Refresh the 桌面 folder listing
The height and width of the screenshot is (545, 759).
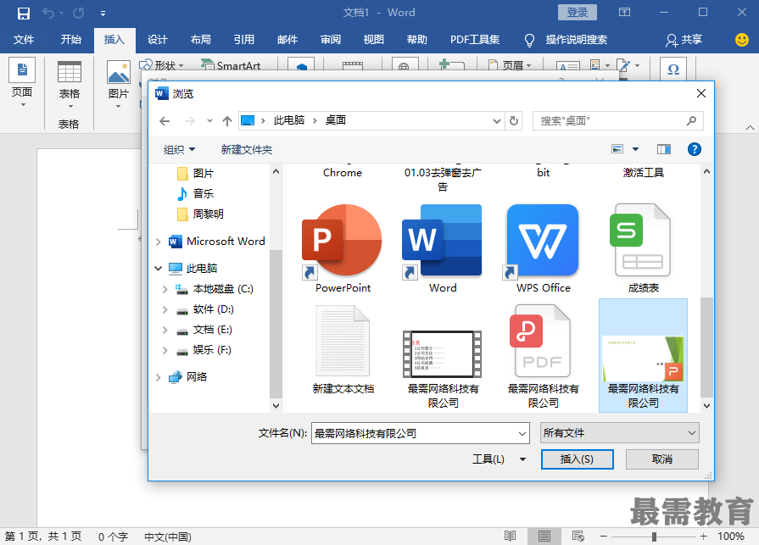(x=514, y=121)
